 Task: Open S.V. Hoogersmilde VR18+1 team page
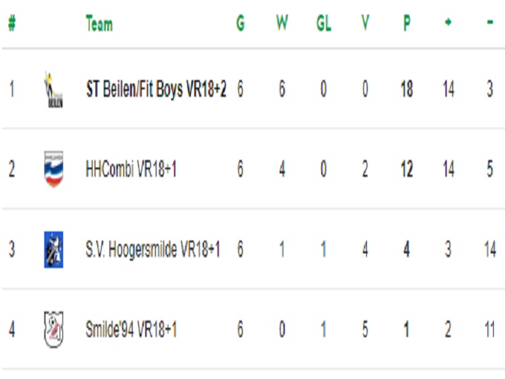click(153, 249)
